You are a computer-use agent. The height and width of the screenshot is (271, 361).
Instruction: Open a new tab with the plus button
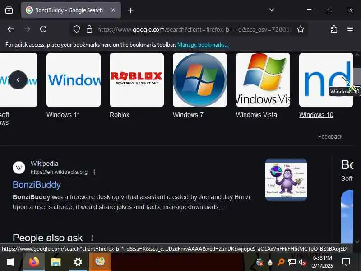pyautogui.click(x=130, y=10)
